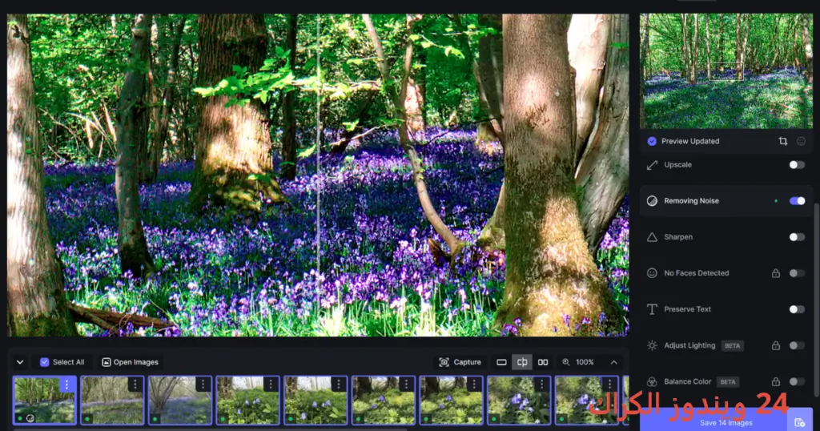Click the face icon beside the crop tool
The width and height of the screenshot is (820, 431).
[x=801, y=141]
